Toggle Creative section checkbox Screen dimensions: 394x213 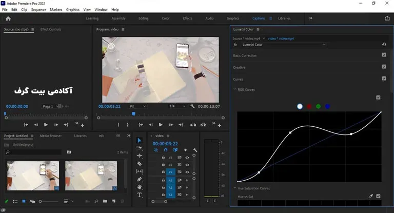[384, 67]
